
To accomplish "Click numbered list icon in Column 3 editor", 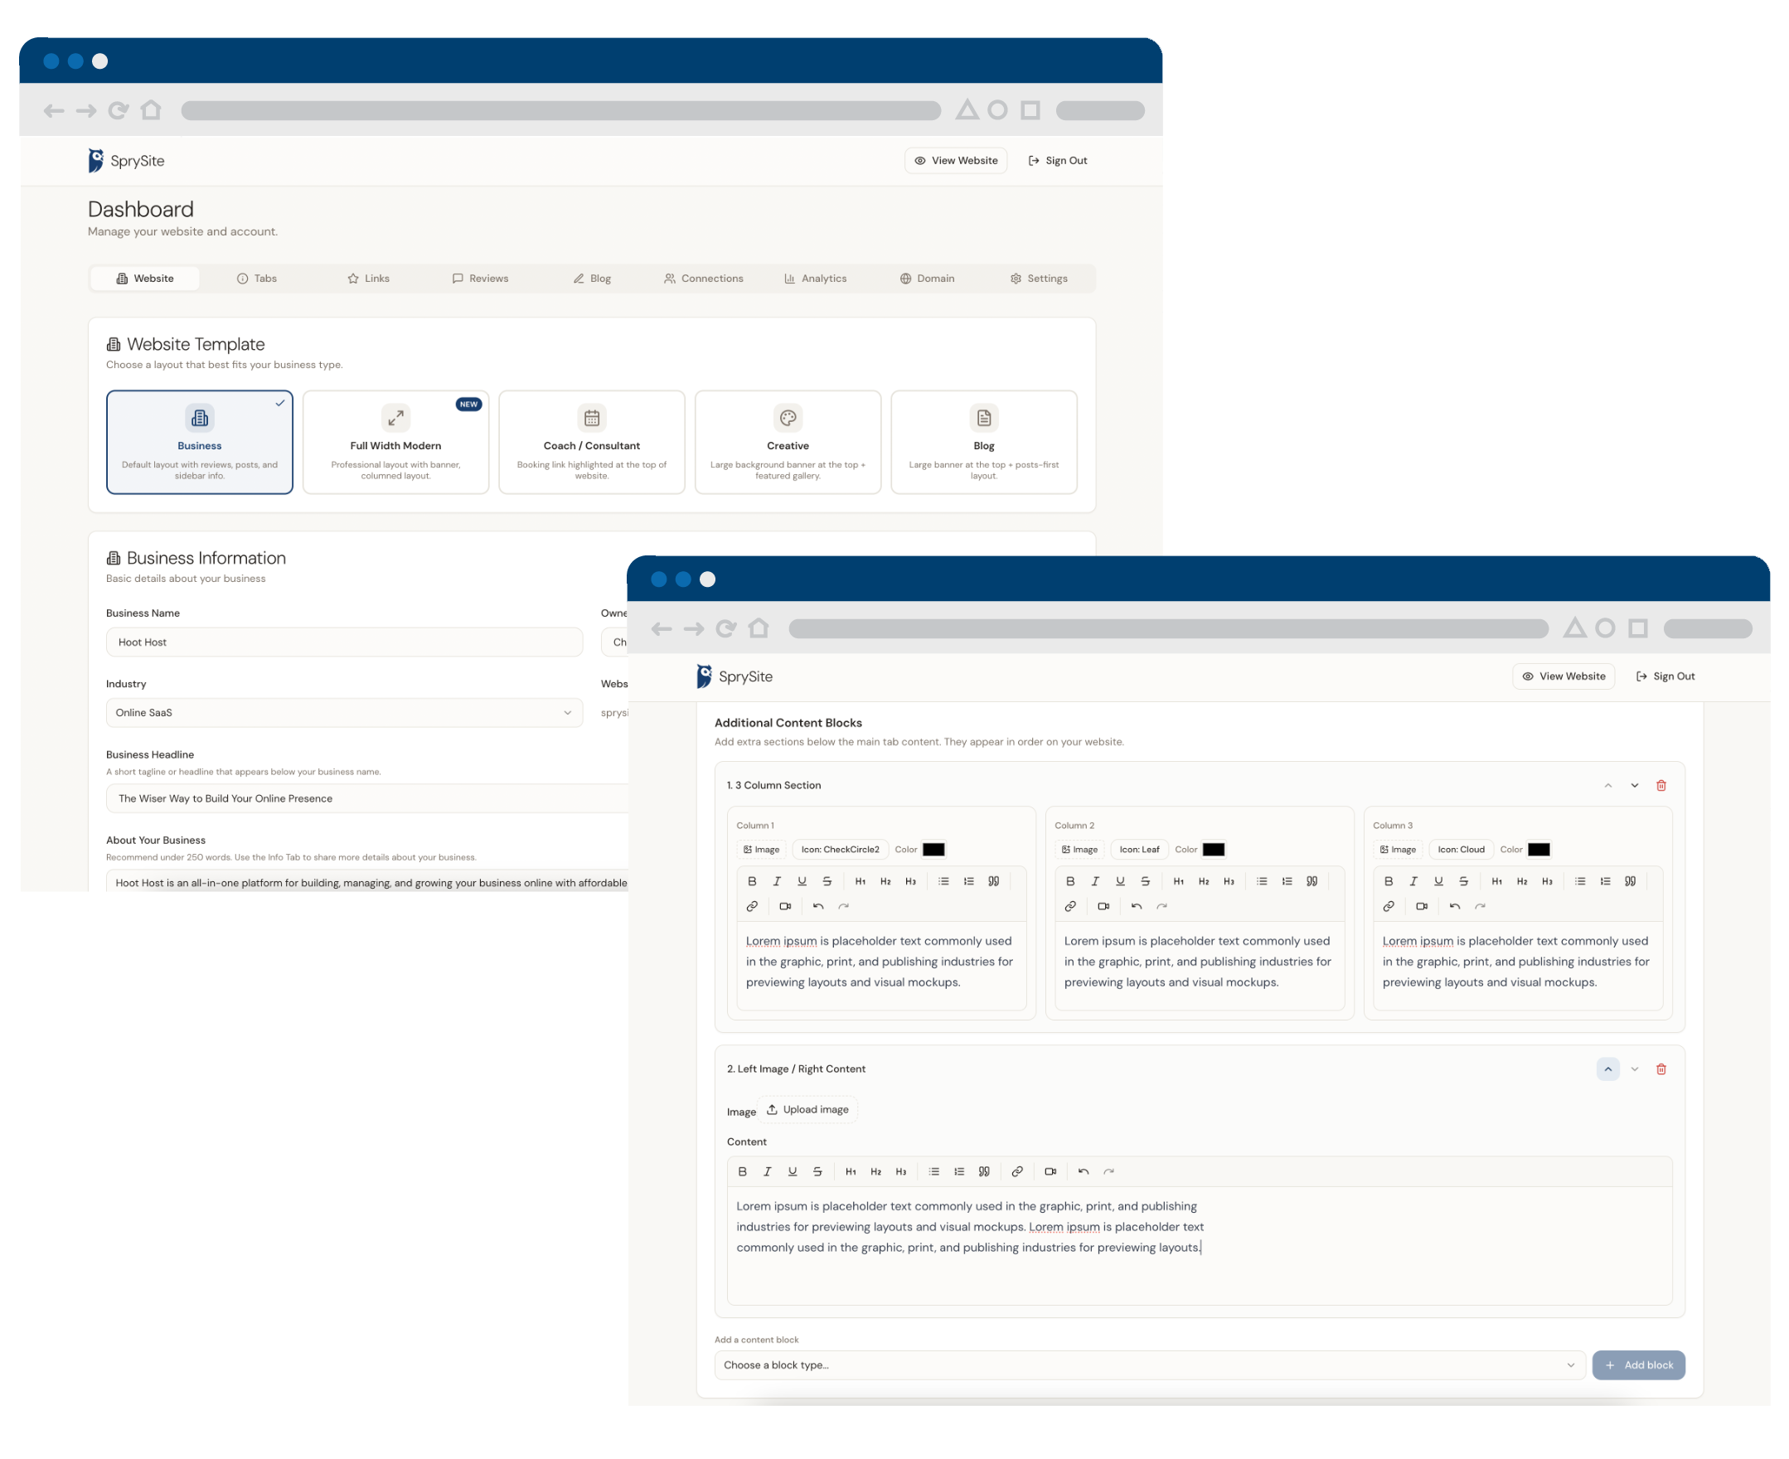I will click(x=1605, y=880).
